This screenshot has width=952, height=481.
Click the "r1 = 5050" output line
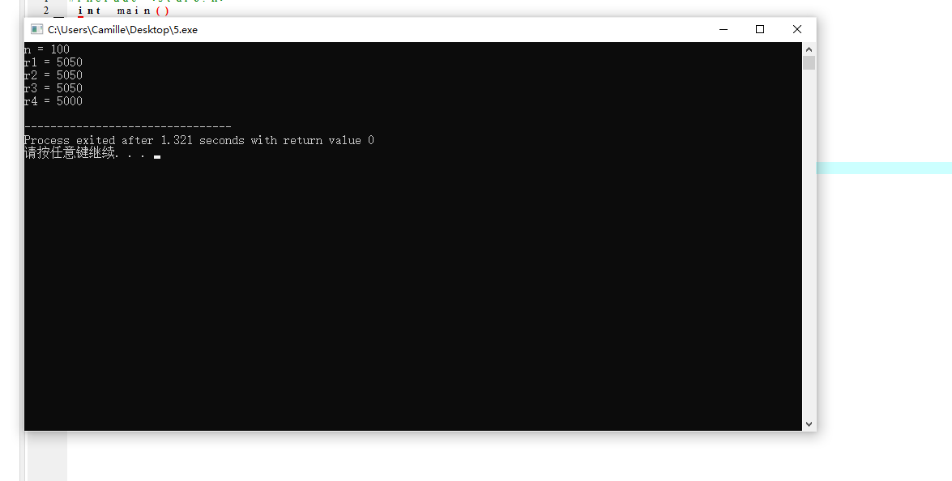point(53,62)
